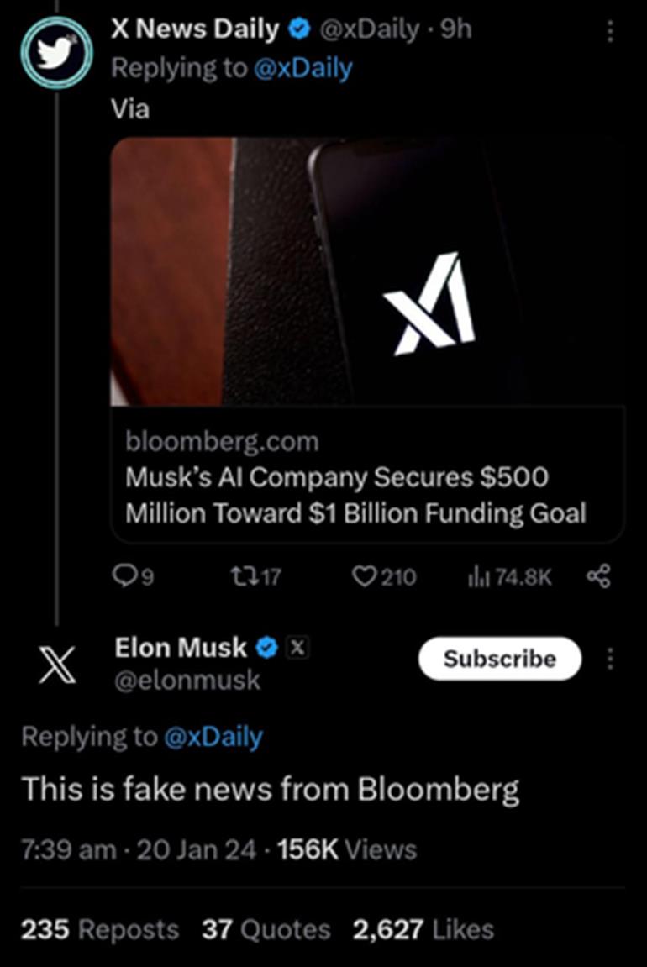
Task: Click Elon Musk's blue verified badge
Action: coord(266,648)
